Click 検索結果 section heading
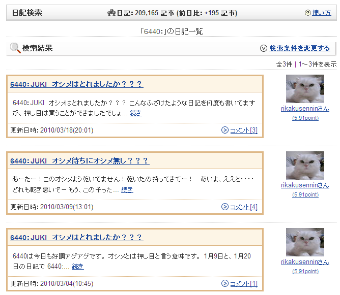 pyautogui.click(x=38, y=48)
